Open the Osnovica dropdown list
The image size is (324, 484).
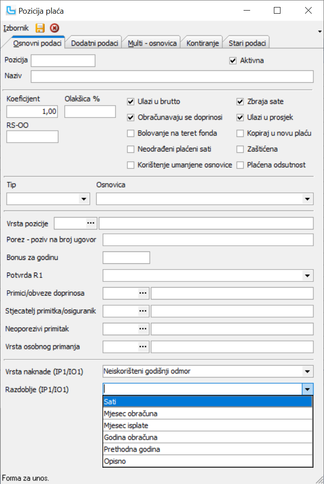307,200
